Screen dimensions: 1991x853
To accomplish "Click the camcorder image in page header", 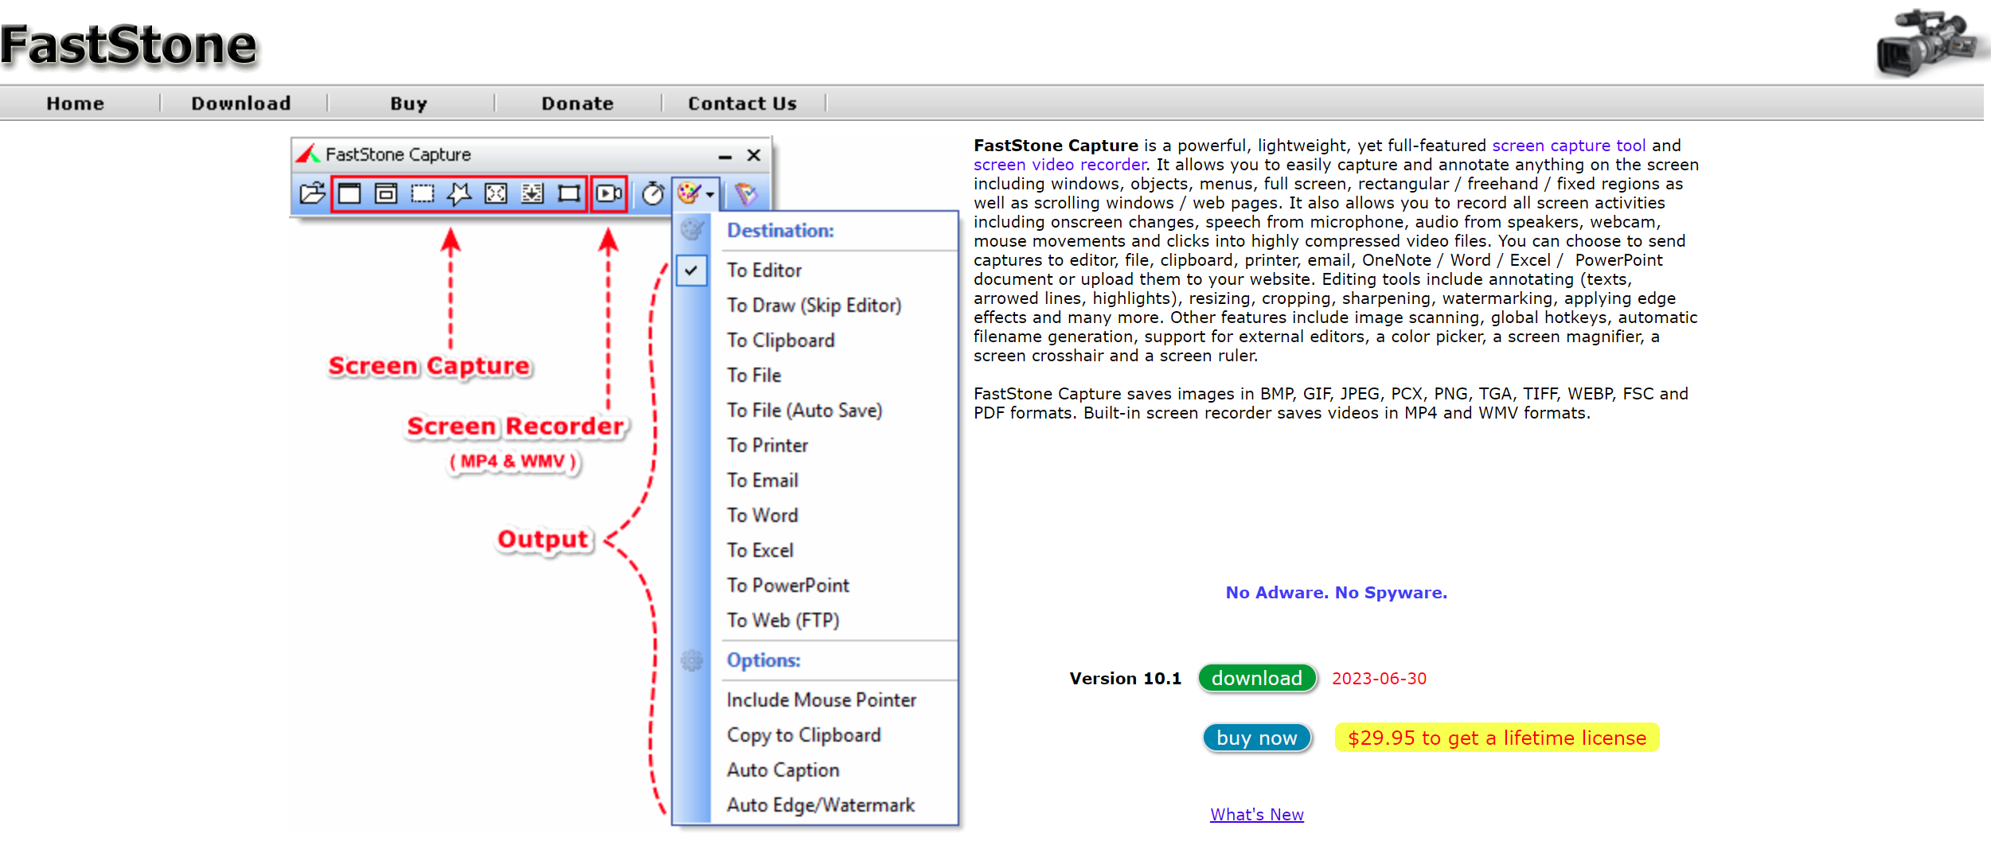I will 1928,42.
